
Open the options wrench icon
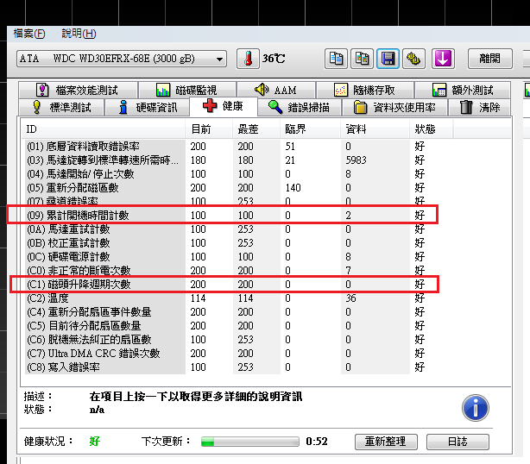413,59
